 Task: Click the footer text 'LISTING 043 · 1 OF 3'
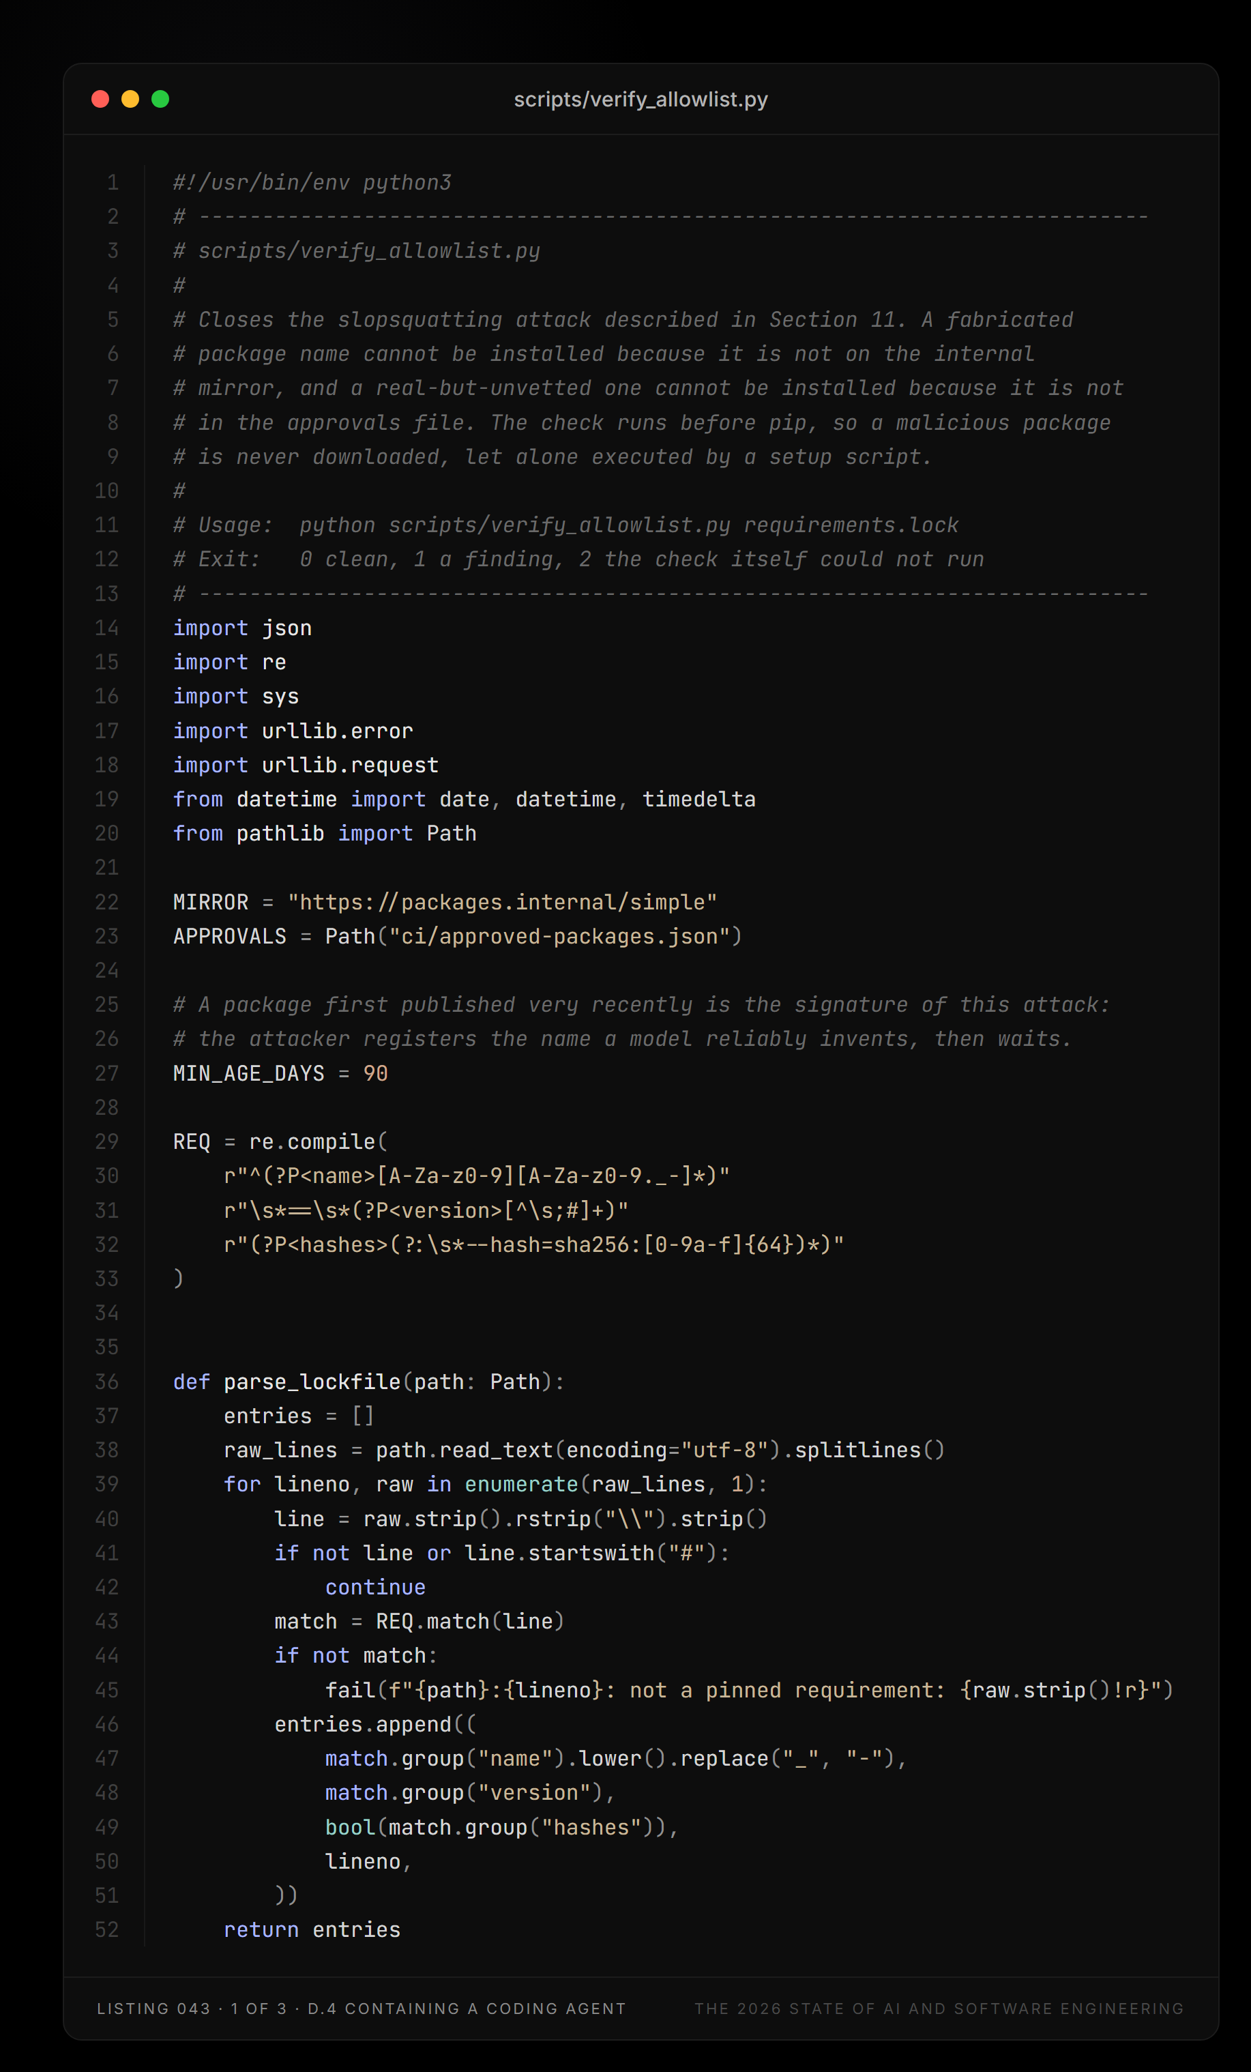(192, 2008)
